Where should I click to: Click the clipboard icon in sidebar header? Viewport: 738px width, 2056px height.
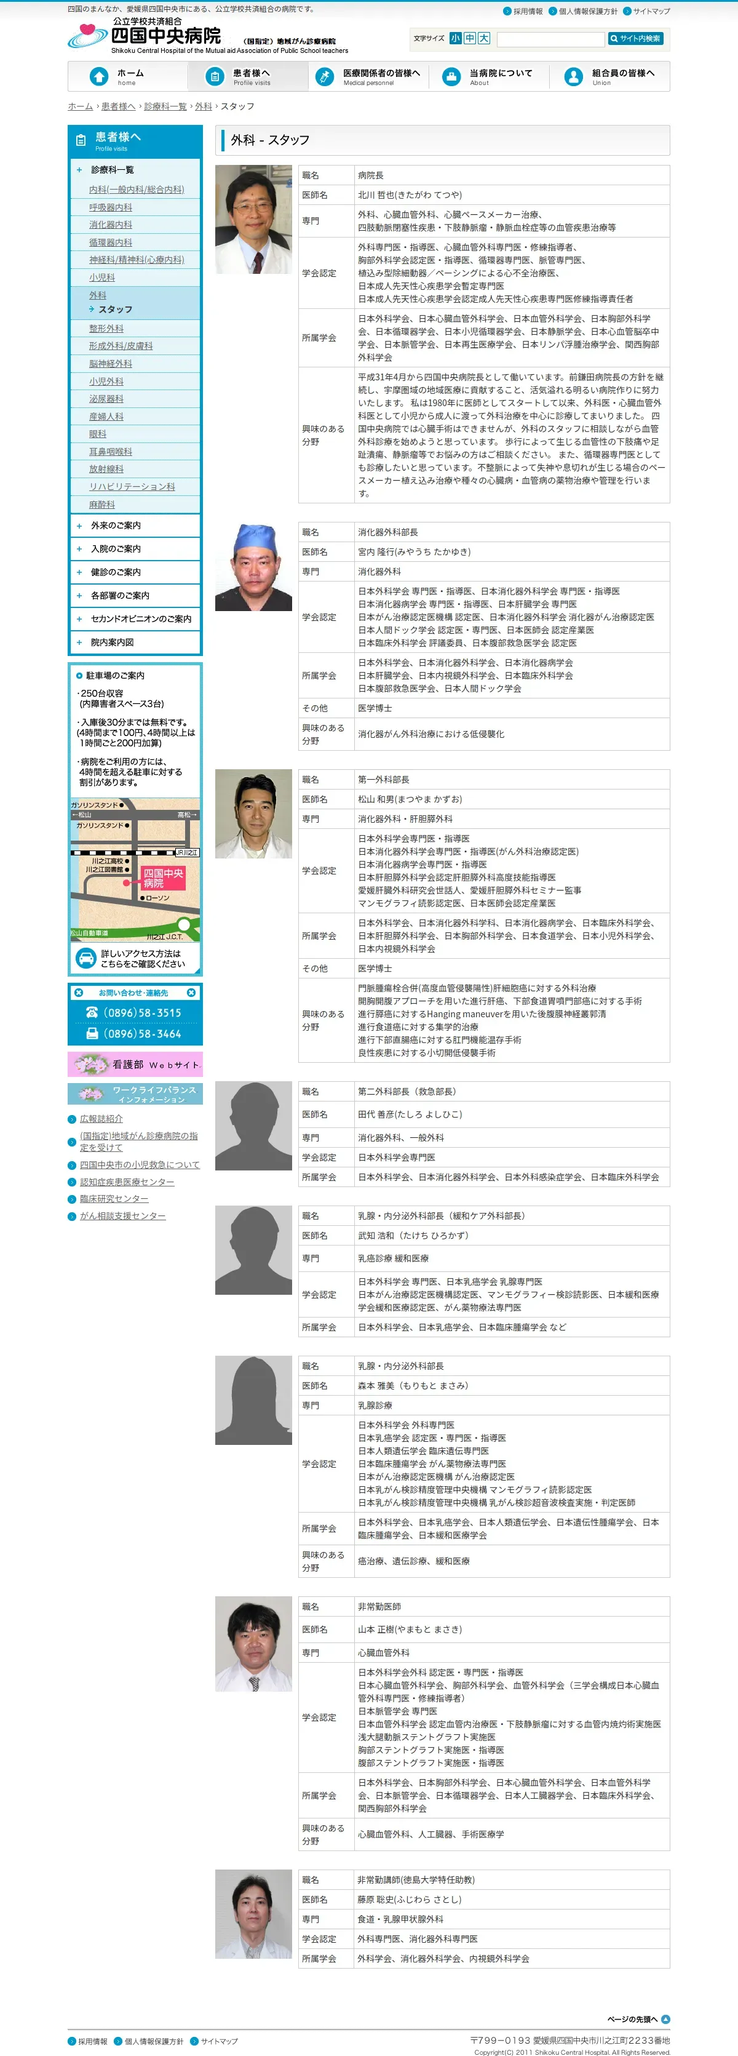pyautogui.click(x=81, y=140)
